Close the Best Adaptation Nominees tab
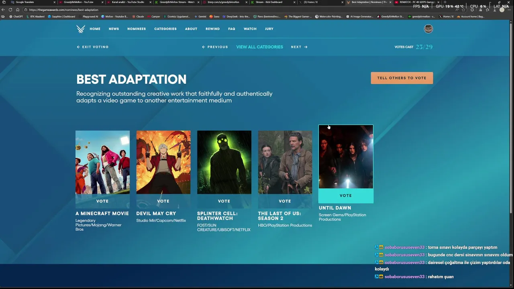 coord(390,2)
